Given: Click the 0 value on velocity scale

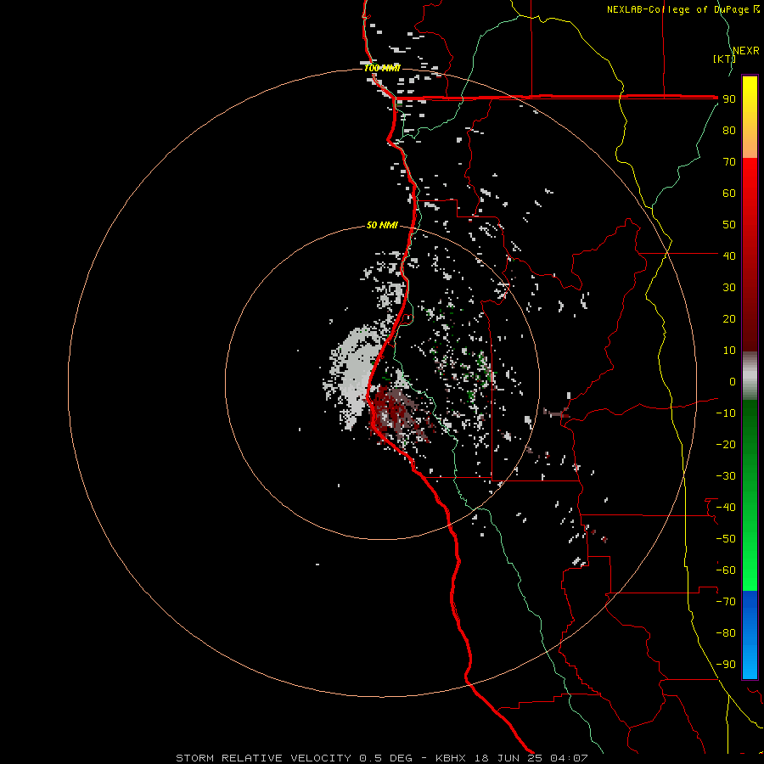Looking at the screenshot, I should pyautogui.click(x=733, y=381).
